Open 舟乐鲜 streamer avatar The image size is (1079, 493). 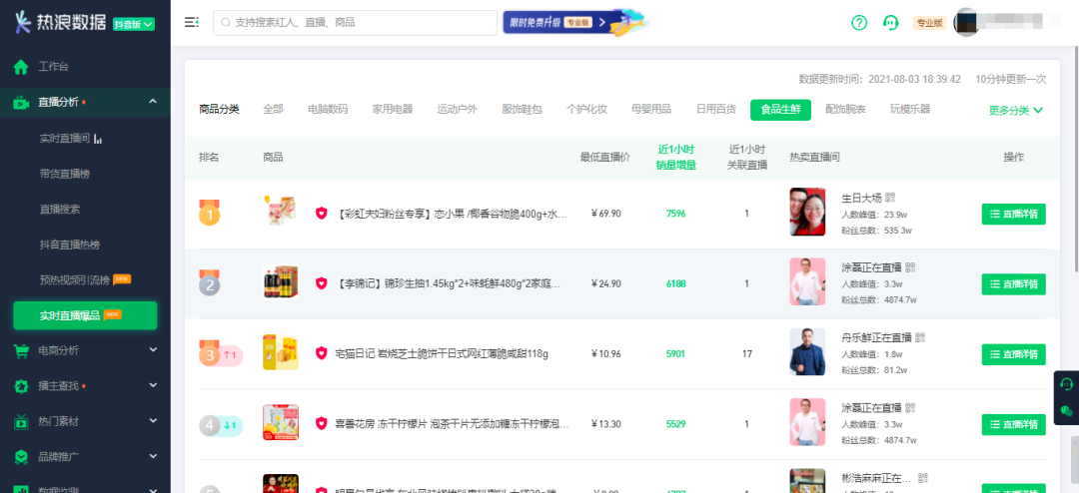(807, 352)
